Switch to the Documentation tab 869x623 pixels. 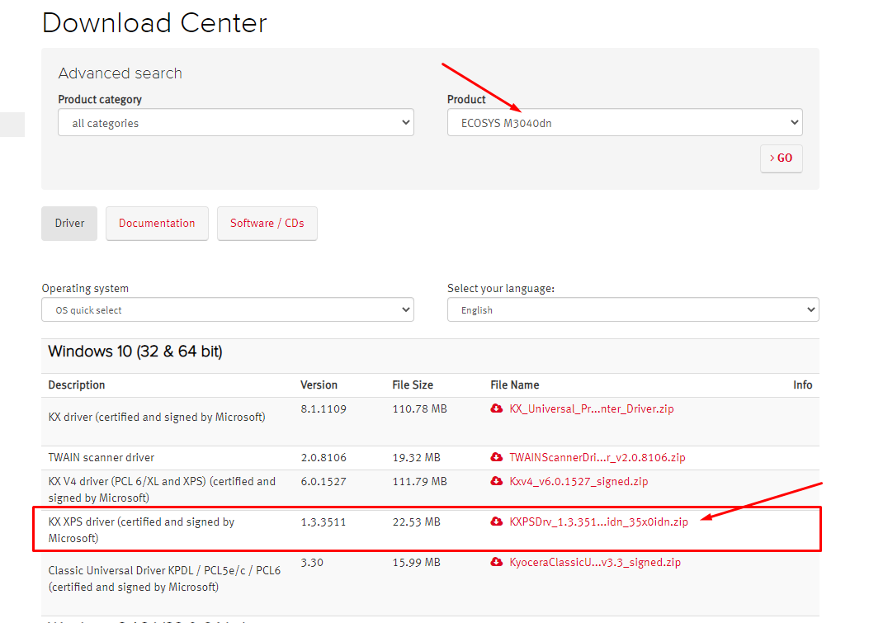(x=157, y=224)
